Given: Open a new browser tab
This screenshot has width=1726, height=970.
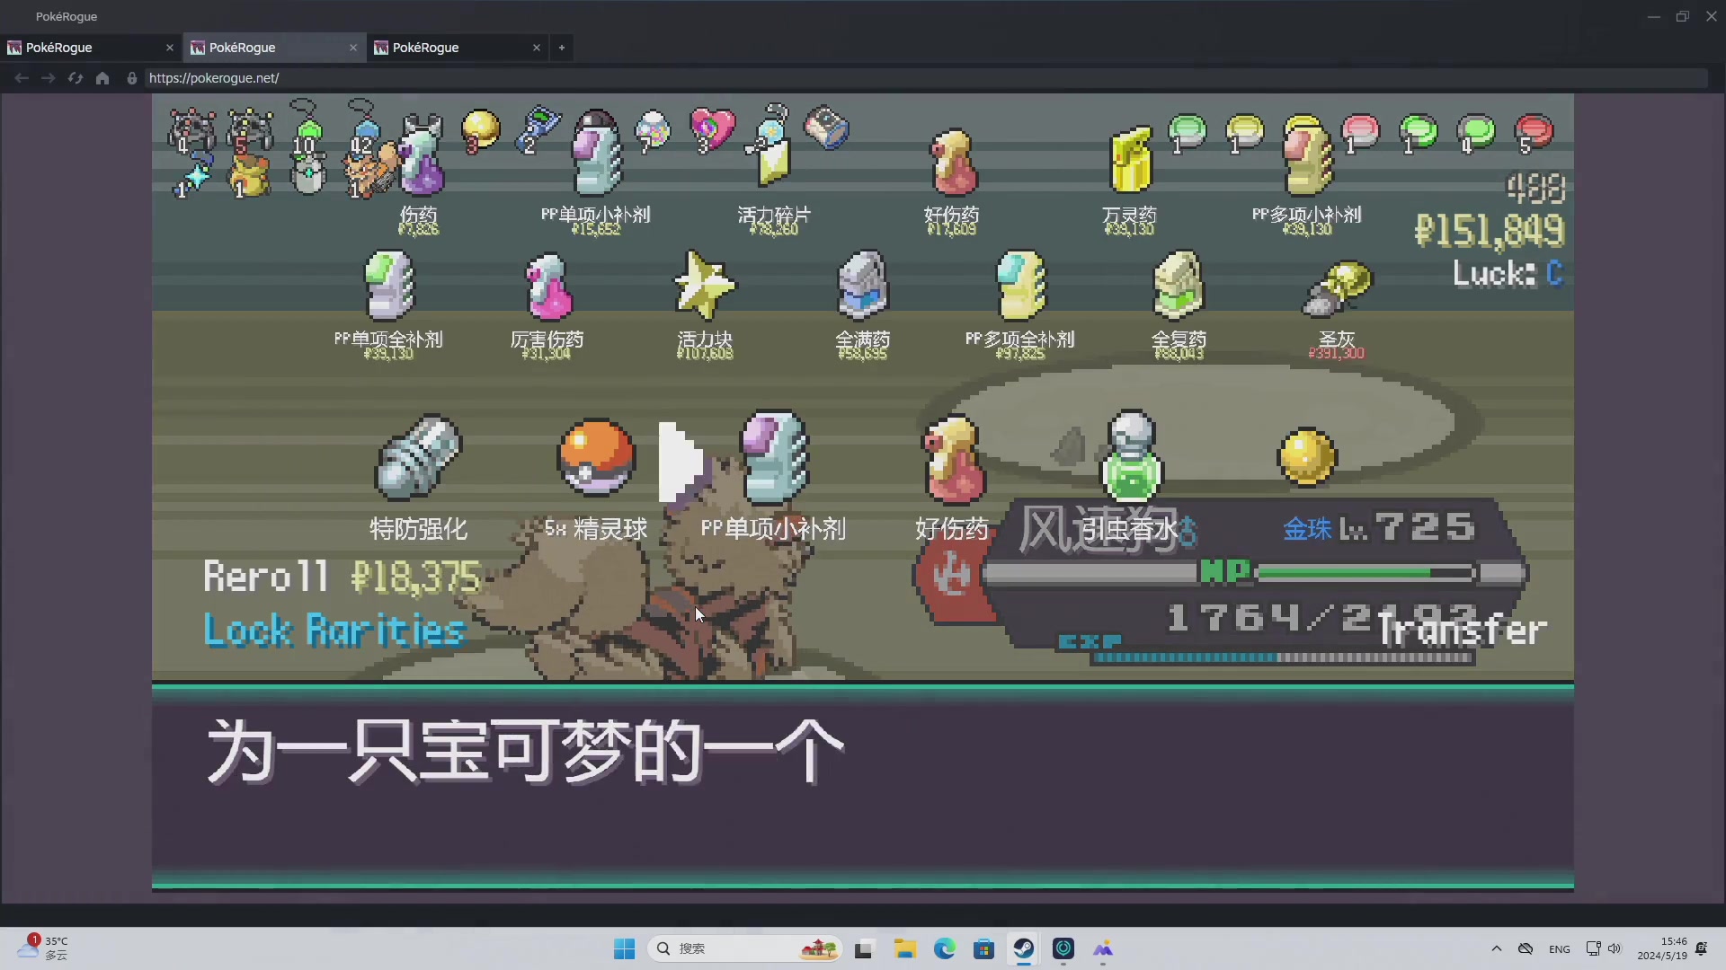Looking at the screenshot, I should pos(562,48).
